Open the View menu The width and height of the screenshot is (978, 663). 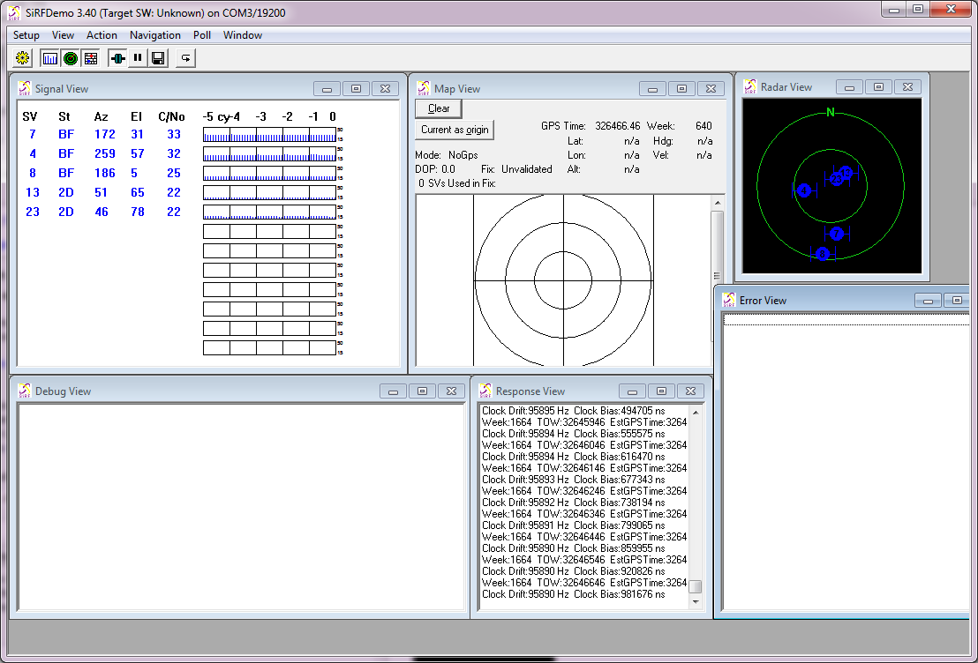coord(63,35)
